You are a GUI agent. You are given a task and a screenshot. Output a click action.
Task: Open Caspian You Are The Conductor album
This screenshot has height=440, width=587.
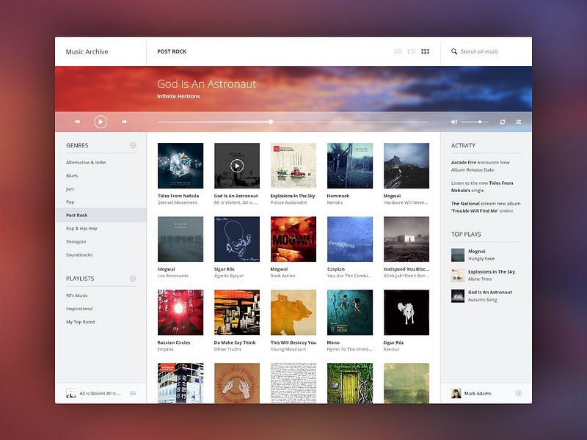coord(350,239)
